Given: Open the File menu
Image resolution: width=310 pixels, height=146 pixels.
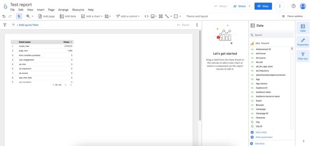Looking at the screenshot, I should click(12, 10).
